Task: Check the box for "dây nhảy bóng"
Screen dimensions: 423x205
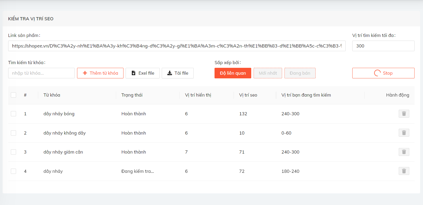Action: coord(13,114)
